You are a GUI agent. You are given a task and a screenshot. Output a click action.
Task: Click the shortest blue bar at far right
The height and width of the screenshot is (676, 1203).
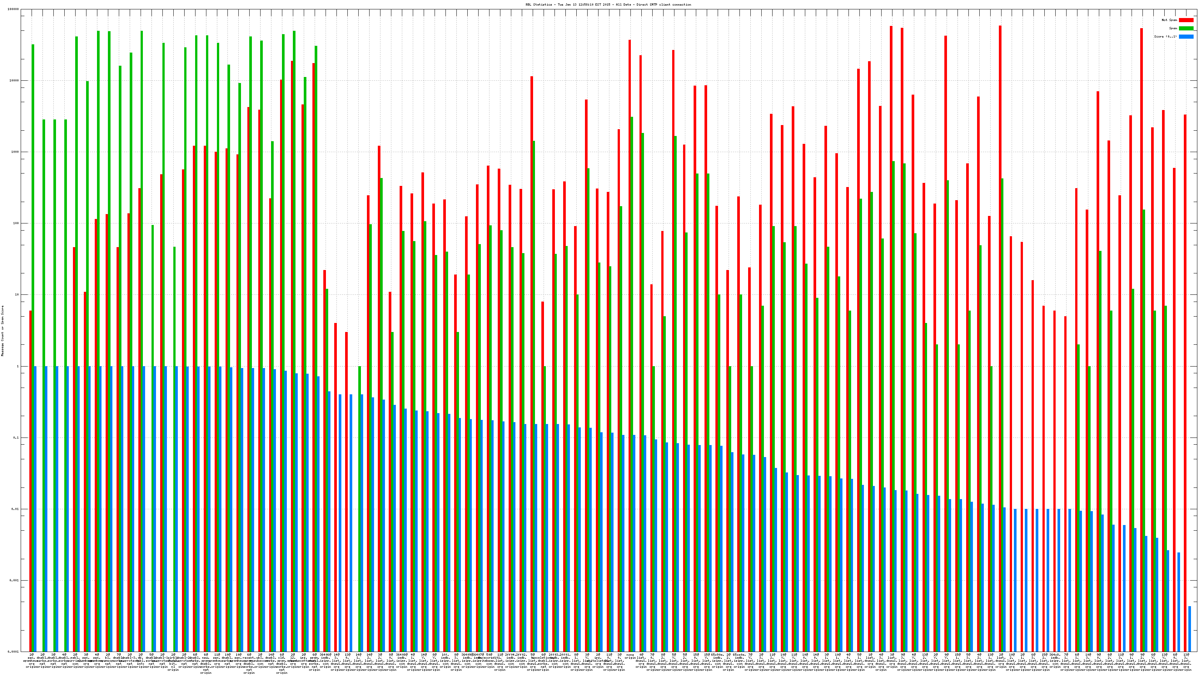point(1189,629)
